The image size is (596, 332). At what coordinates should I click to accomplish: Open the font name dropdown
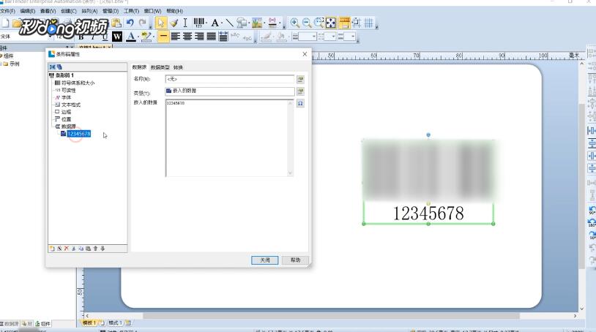[x=51, y=37]
